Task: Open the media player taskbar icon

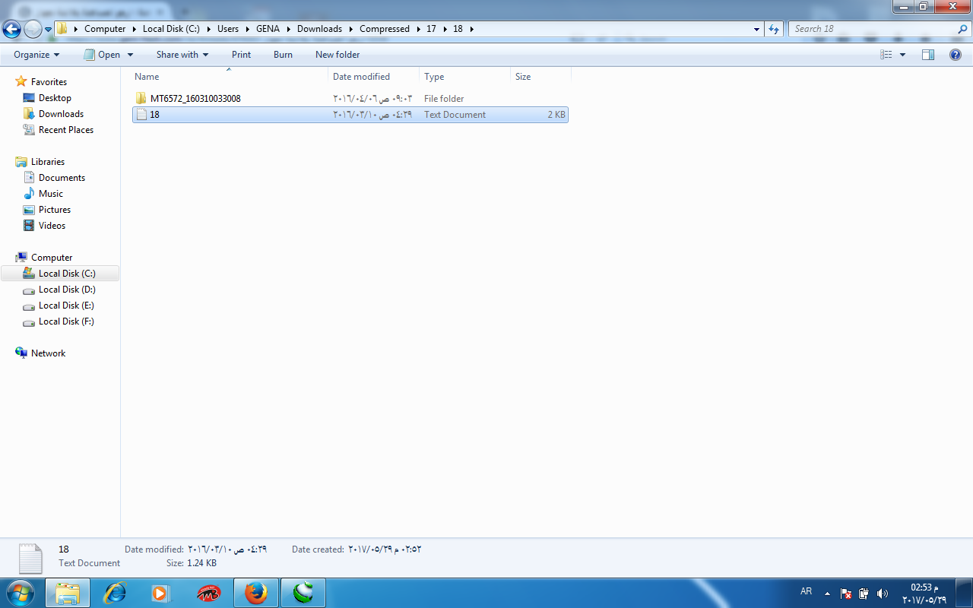Action: click(161, 593)
